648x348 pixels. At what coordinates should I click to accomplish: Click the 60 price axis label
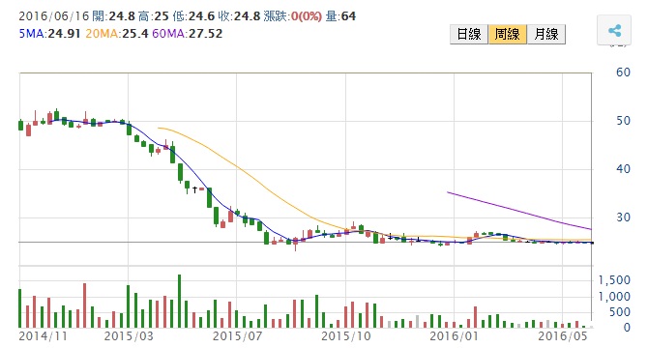pos(623,72)
